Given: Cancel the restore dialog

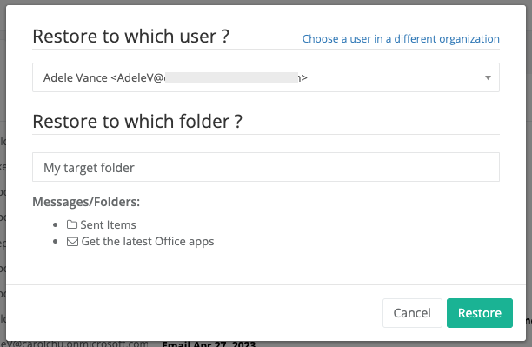Looking at the screenshot, I should 412,313.
